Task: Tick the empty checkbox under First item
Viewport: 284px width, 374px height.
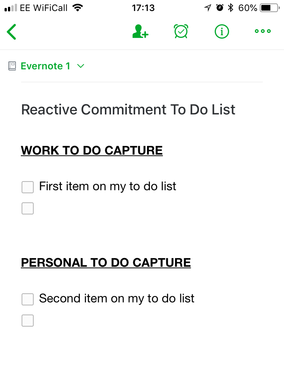Action: coord(28,208)
